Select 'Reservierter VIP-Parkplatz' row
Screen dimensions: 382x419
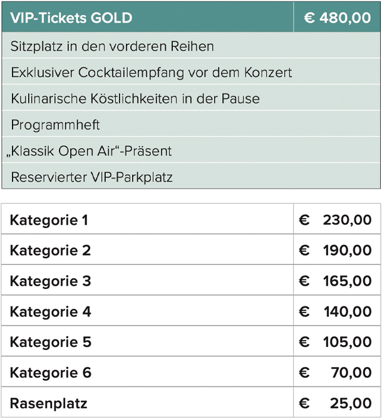point(191,177)
